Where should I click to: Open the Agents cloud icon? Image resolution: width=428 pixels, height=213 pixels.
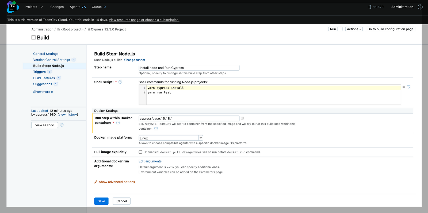click(x=84, y=7)
